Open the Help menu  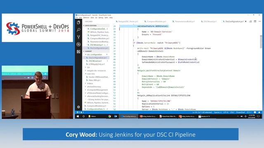click(111, 18)
